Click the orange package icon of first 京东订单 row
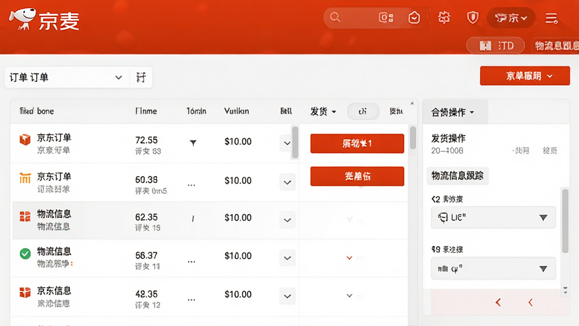579x326 pixels. click(25, 140)
